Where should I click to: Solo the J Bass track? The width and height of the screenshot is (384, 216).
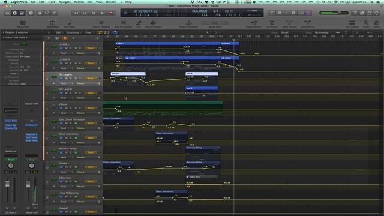click(x=71, y=108)
